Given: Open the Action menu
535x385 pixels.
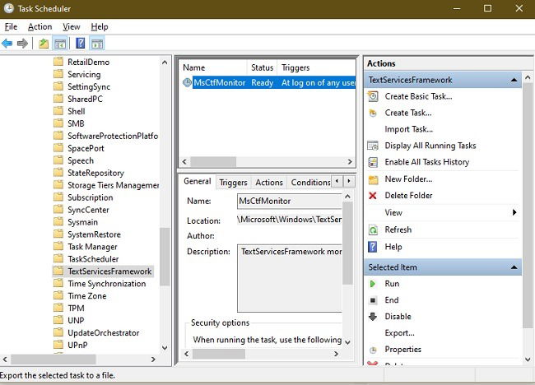Looking at the screenshot, I should (40, 27).
